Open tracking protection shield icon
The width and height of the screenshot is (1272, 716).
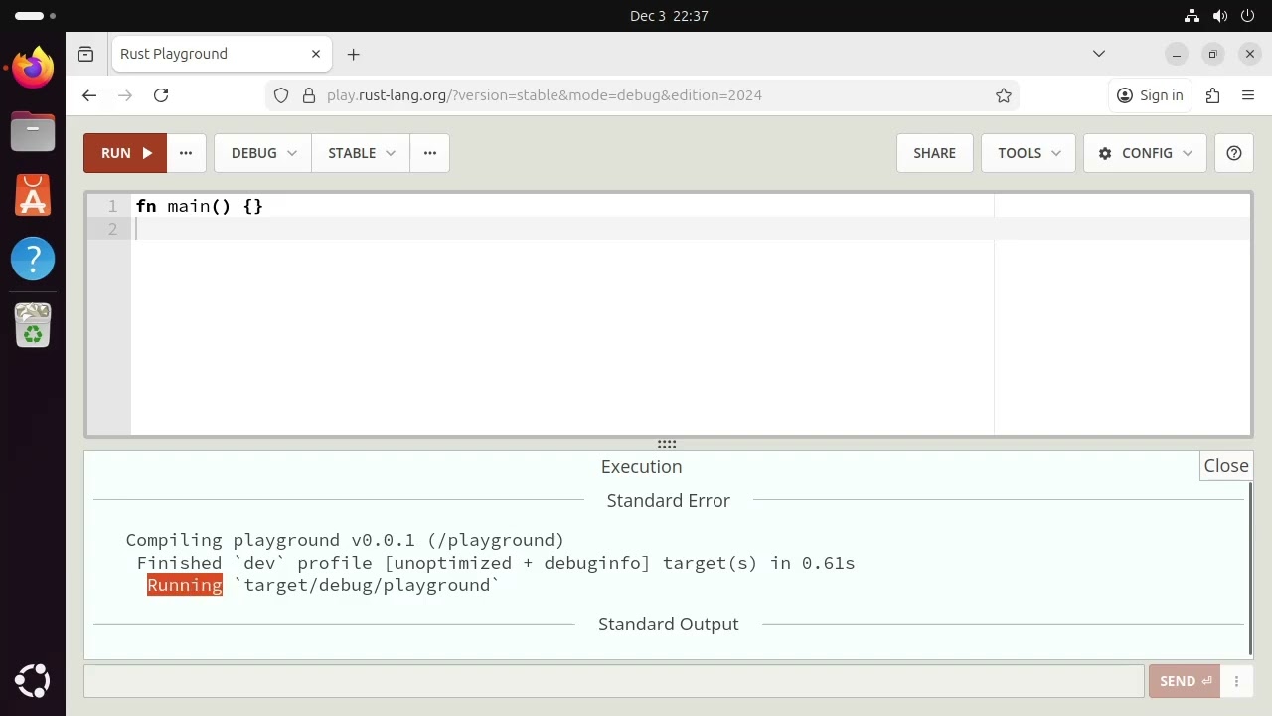(x=281, y=95)
